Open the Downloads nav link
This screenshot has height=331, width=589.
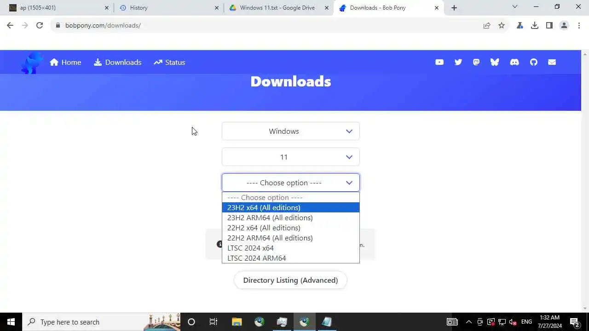point(118,62)
